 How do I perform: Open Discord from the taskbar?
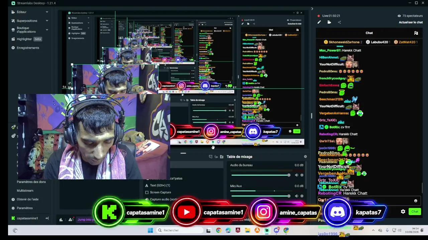pyautogui.click(x=277, y=230)
